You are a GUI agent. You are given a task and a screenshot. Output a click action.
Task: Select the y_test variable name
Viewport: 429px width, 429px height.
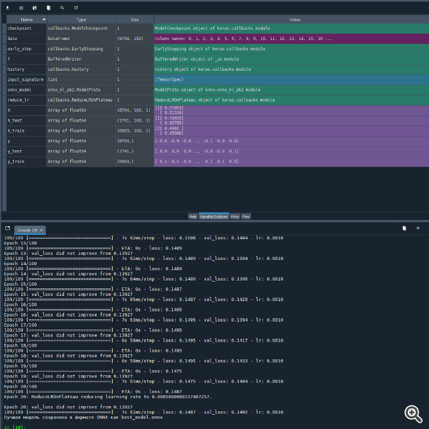(x=26, y=151)
